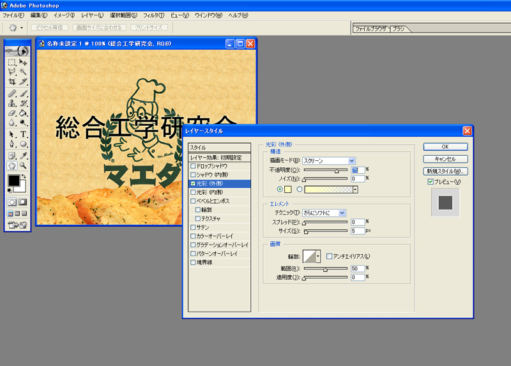Click ピクセル等倍 button
This screenshot has width=511, height=366.
pos(50,27)
